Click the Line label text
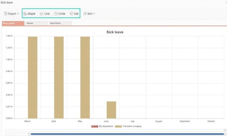Viewport: 227px width, 136px height. coord(47,14)
